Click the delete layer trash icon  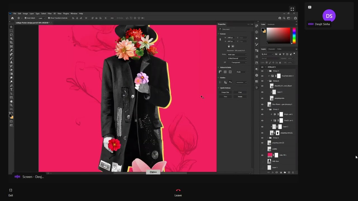tap(293, 173)
